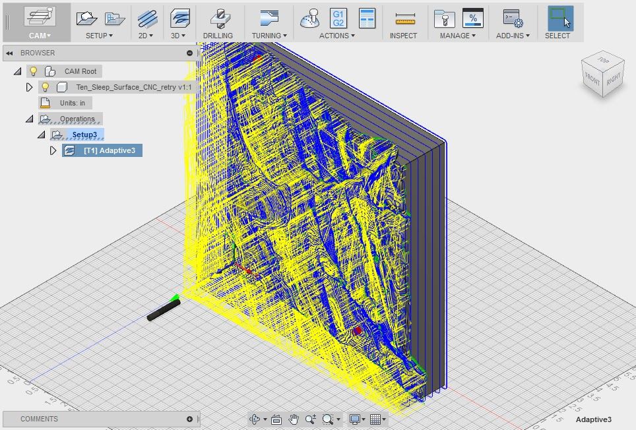The image size is (636, 430).
Task: Open the Look At view tool
Action: (x=276, y=419)
